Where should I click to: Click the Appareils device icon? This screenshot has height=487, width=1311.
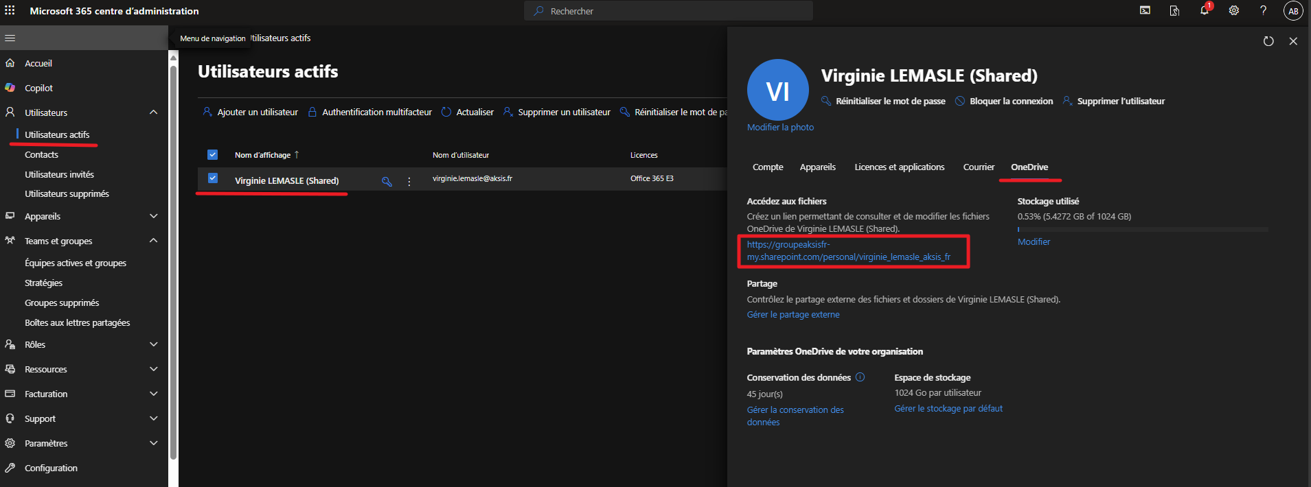(10, 216)
